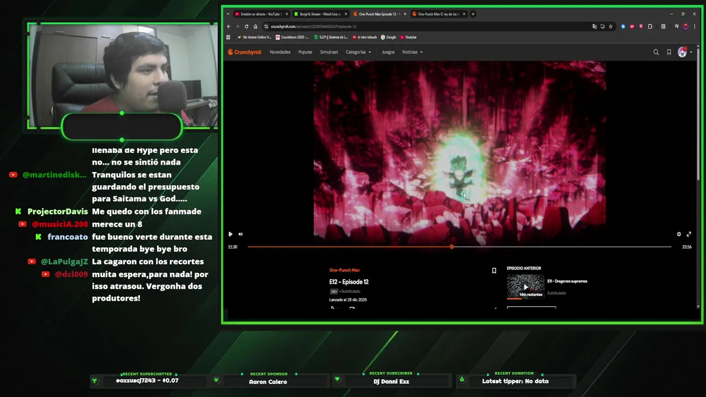706x397 pixels.
Task: Open Crunchyroll search icon
Action: (656, 52)
